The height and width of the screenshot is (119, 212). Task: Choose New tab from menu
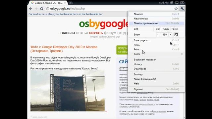[x=156, y=14]
